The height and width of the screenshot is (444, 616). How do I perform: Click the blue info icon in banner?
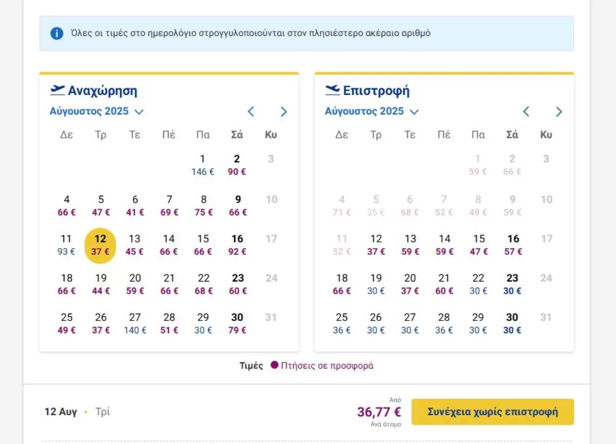point(56,34)
